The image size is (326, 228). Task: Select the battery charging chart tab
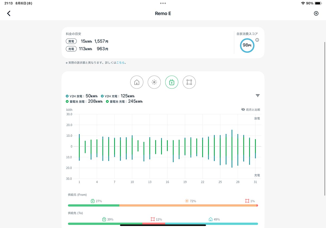[x=172, y=82]
